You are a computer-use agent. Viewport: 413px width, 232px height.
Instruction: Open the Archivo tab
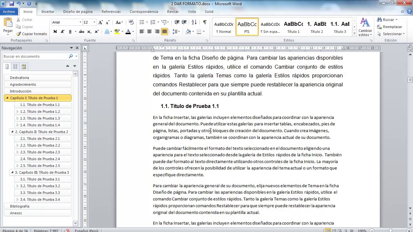tap(9, 12)
